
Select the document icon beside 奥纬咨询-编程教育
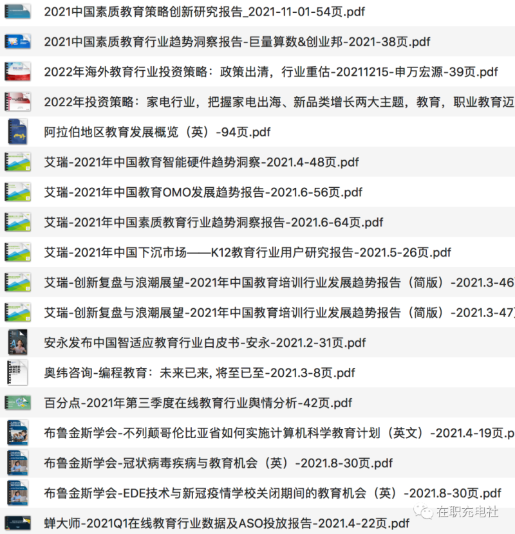coord(17,373)
